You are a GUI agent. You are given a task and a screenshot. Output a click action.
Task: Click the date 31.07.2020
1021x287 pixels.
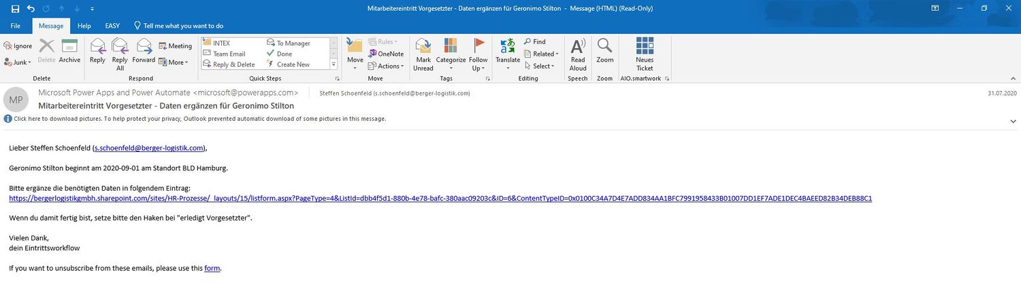point(1002,93)
